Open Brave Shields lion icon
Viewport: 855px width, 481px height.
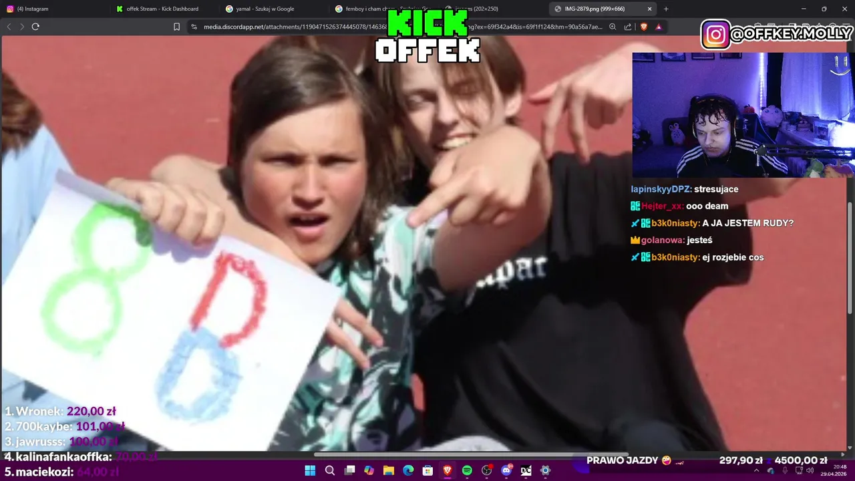pos(644,27)
